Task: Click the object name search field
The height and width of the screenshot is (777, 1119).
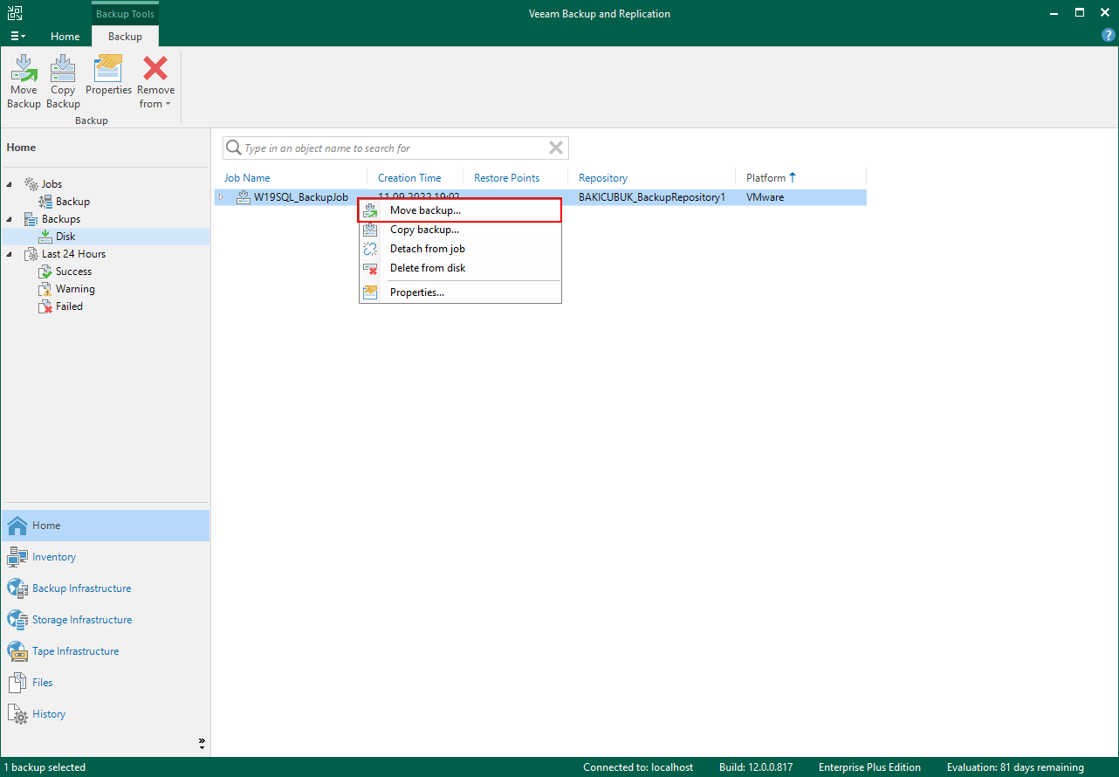Action: coord(384,148)
